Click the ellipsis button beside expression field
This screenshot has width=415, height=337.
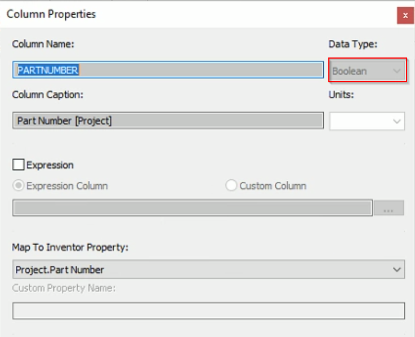[388, 208]
